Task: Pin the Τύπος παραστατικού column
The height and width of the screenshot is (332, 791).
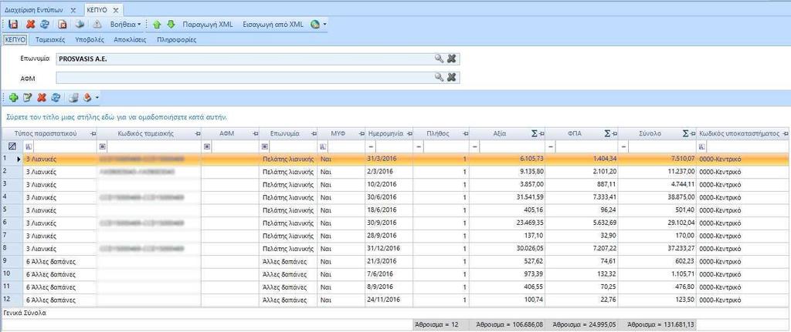Action: [93, 134]
